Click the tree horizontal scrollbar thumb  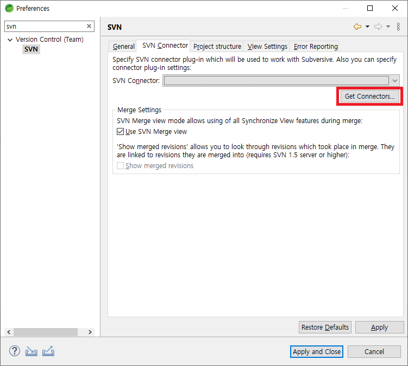[x=46, y=332]
